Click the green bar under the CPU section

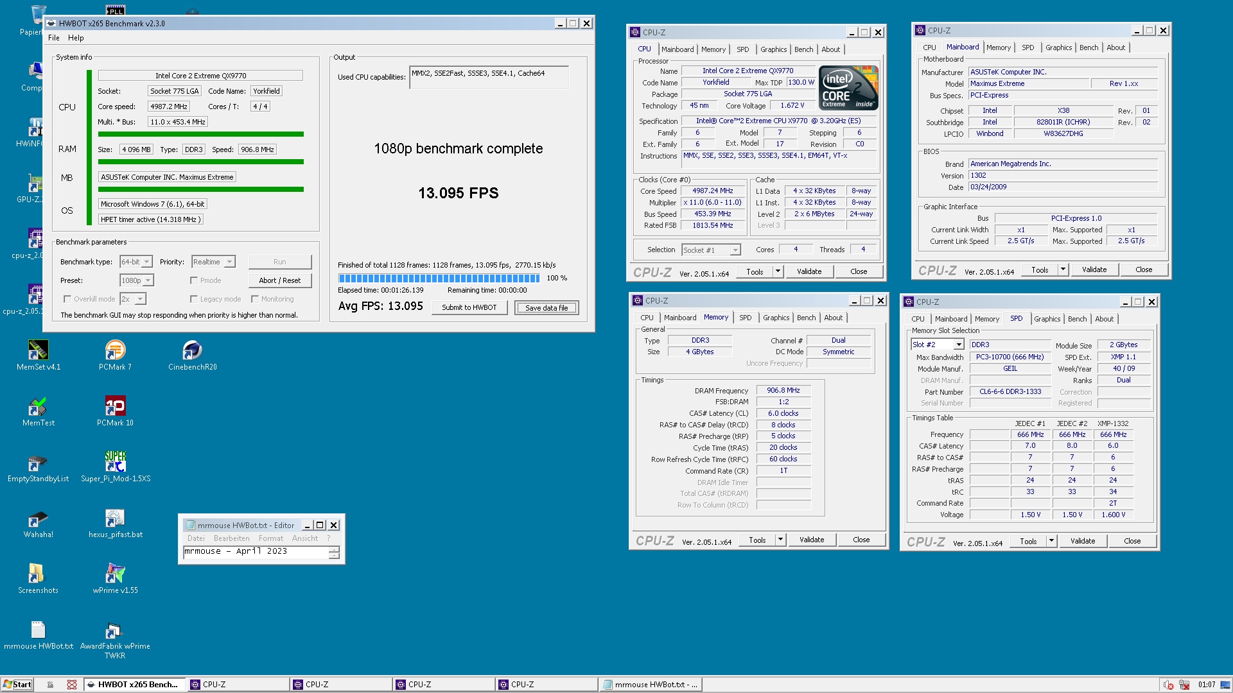pos(200,134)
